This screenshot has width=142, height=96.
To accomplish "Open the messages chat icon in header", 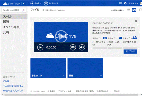I will [x=120, y=3].
